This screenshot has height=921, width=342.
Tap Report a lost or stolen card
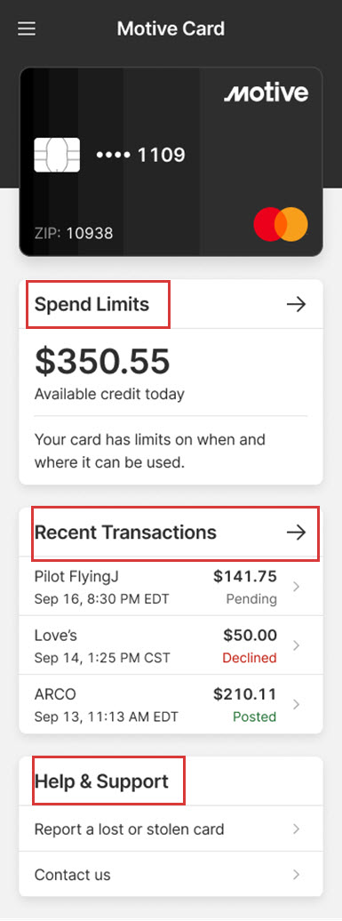pos(129,829)
